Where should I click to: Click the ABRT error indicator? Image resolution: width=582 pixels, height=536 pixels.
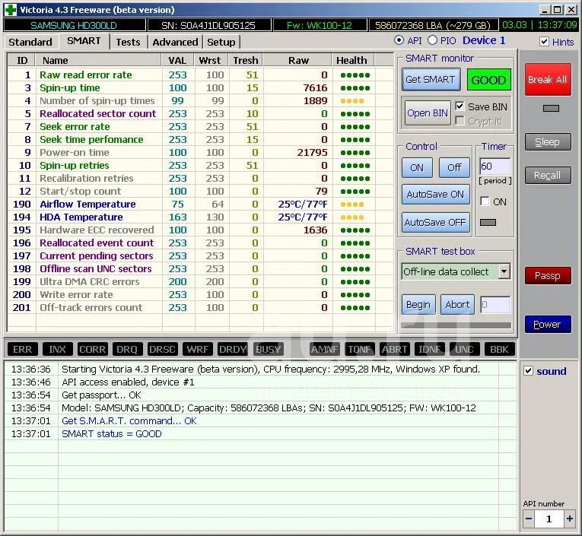click(395, 349)
